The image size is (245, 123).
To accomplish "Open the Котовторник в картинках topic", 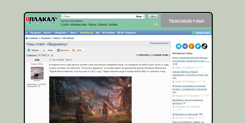I will 185,114.
